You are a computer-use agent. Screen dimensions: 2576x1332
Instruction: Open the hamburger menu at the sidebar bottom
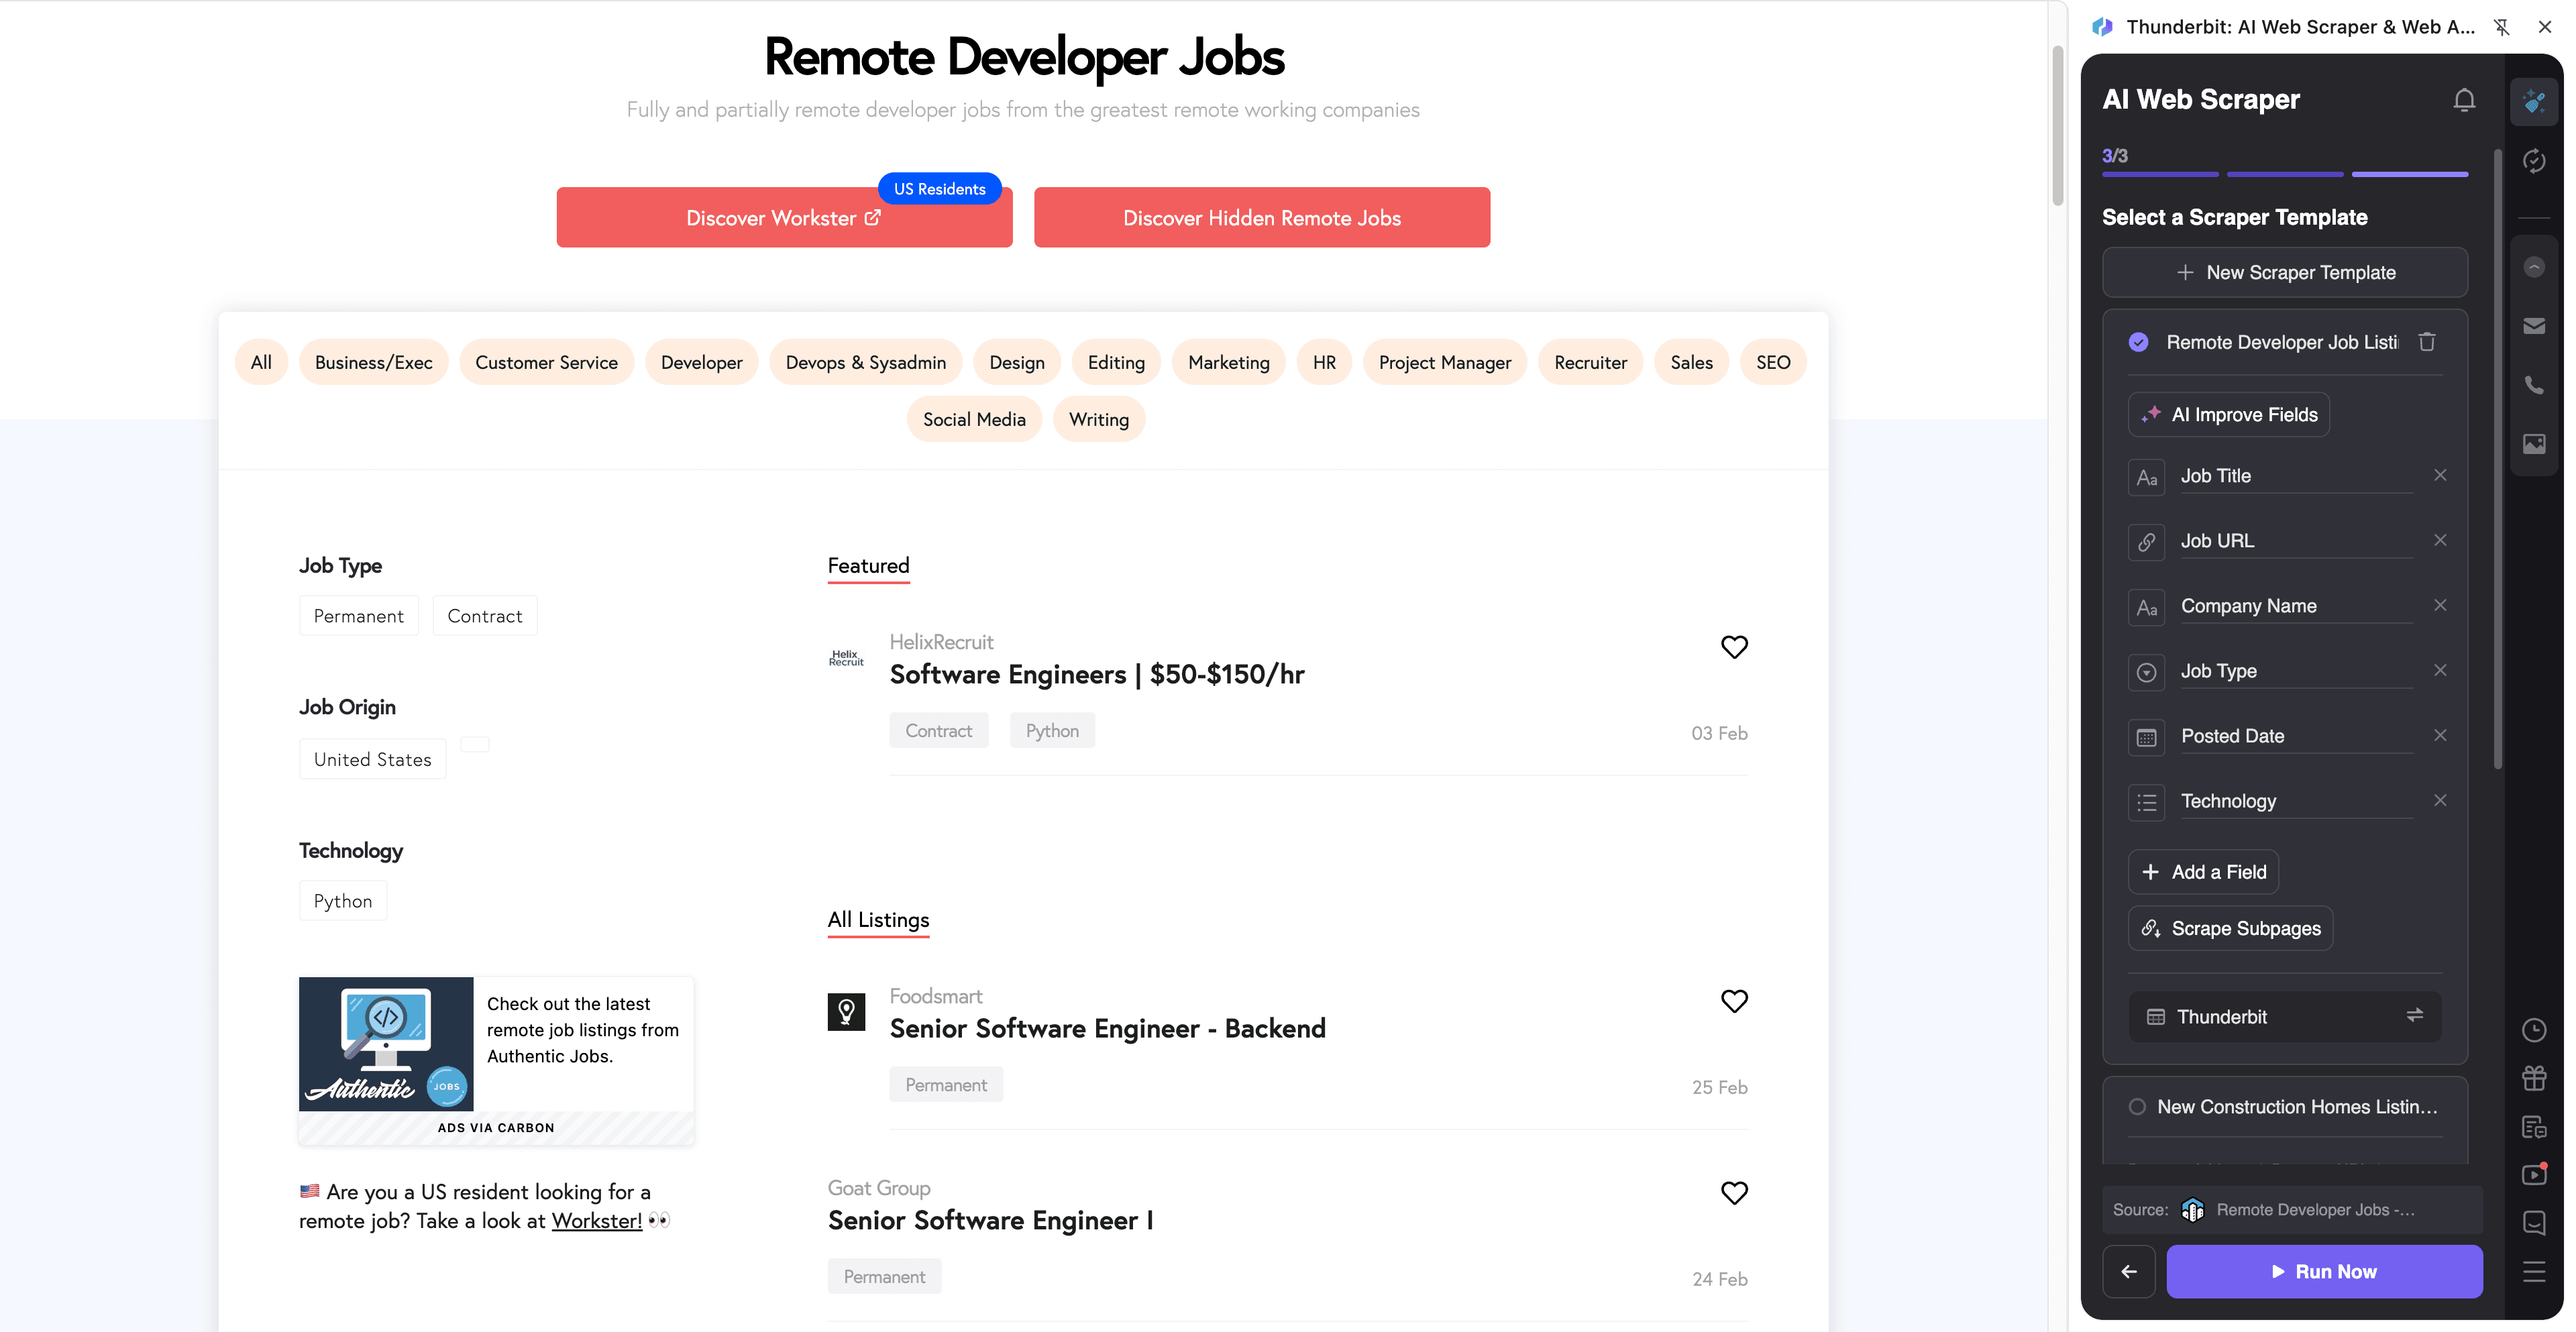pos(2535,1271)
